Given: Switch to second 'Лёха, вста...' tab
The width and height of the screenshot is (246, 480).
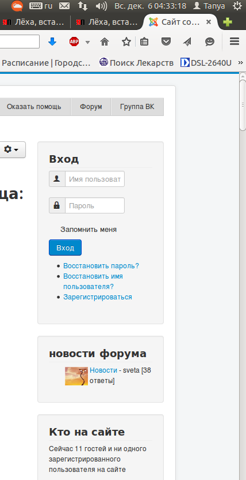Looking at the screenshot, I should pos(107,22).
